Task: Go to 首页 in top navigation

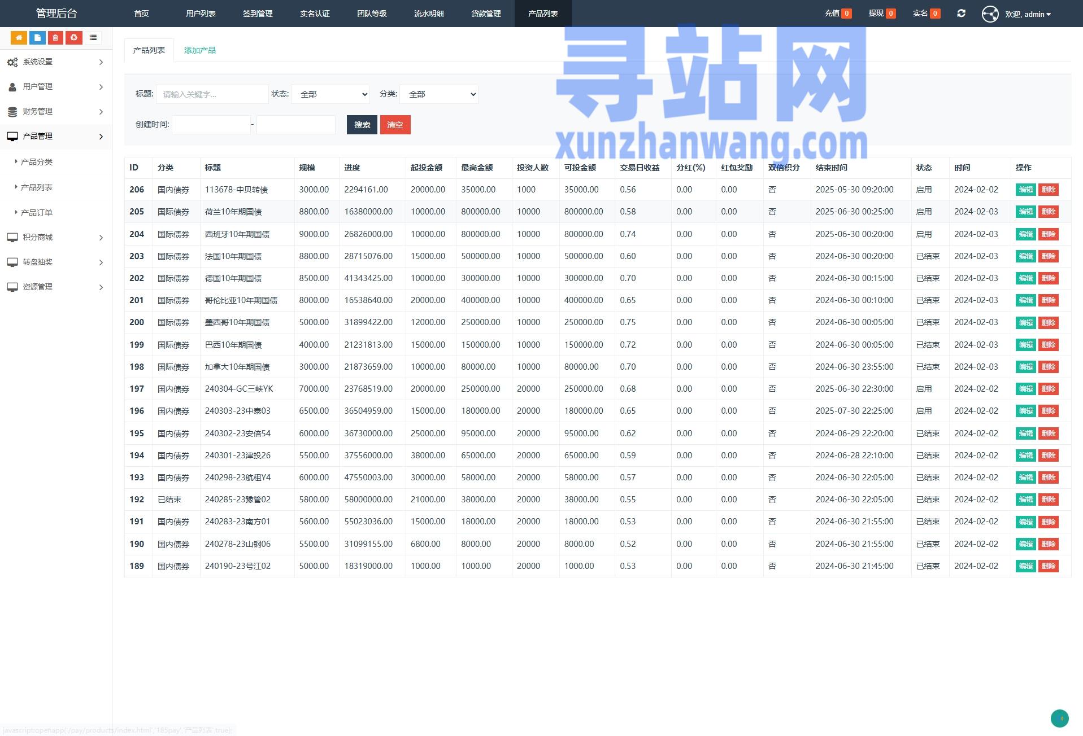Action: click(x=141, y=14)
